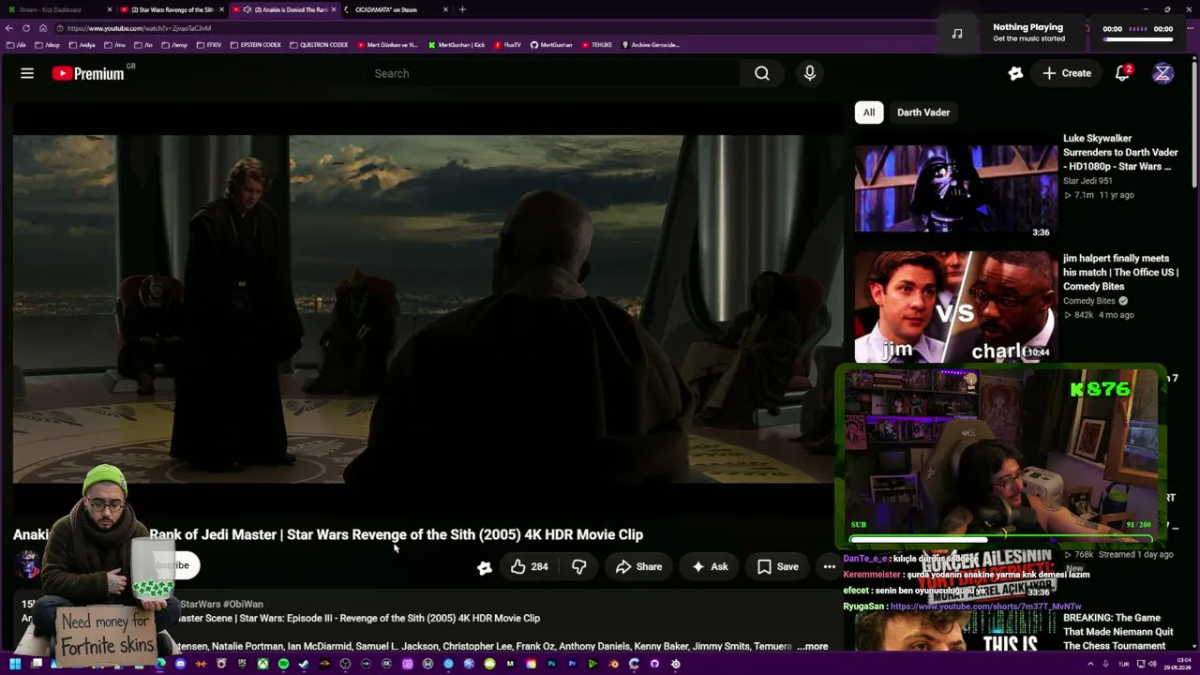Click the YouTube search magnifier button
1200x675 pixels.
[762, 73]
